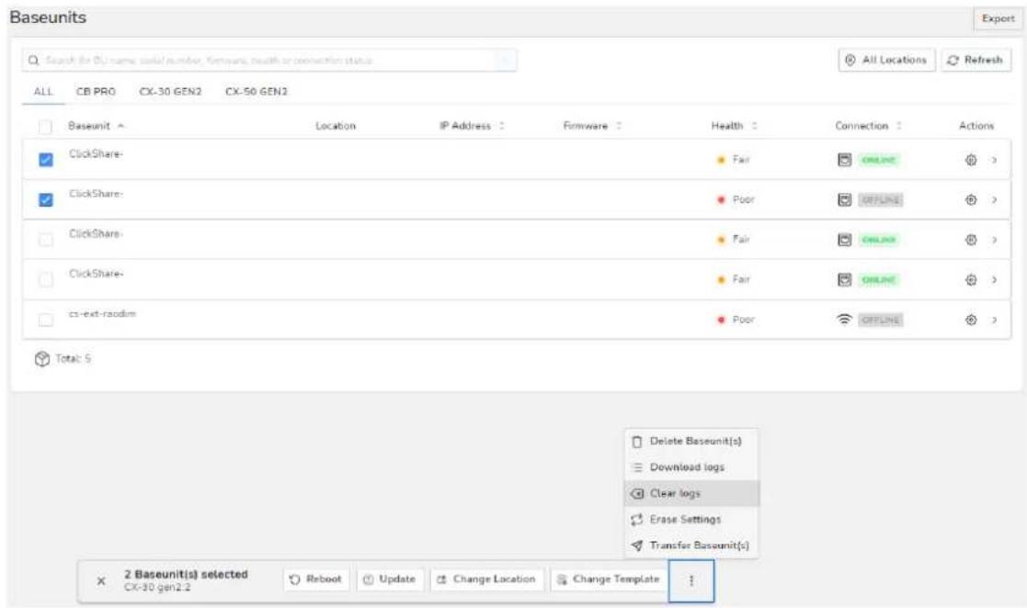Click the Export button

coord(998,18)
